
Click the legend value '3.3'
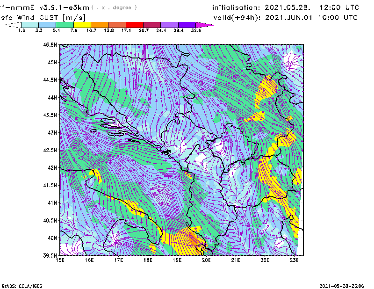click(x=39, y=30)
